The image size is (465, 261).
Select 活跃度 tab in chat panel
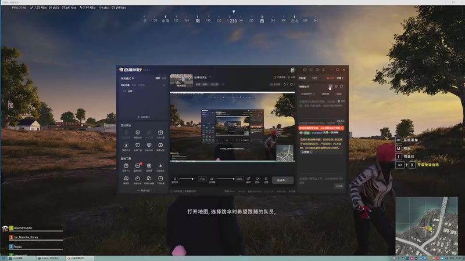[x=325, y=94]
